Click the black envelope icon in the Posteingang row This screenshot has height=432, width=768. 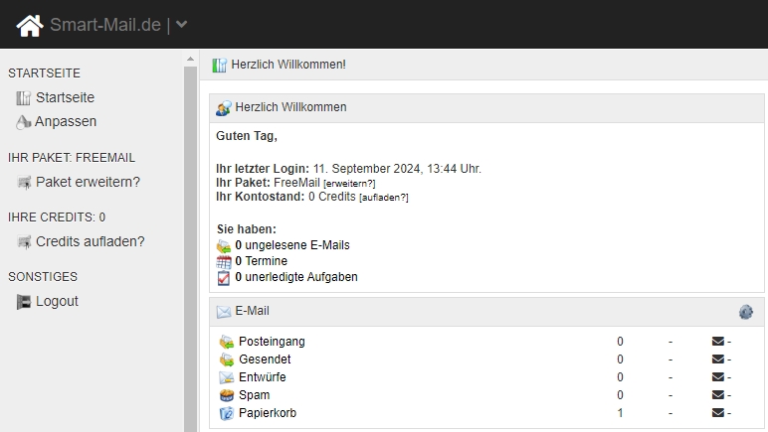tap(718, 341)
